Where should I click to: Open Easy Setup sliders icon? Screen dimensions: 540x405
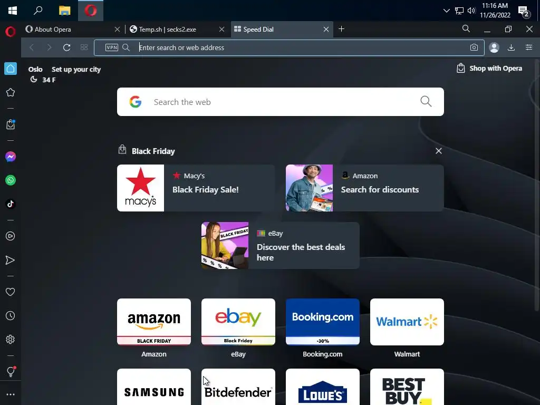tap(529, 47)
